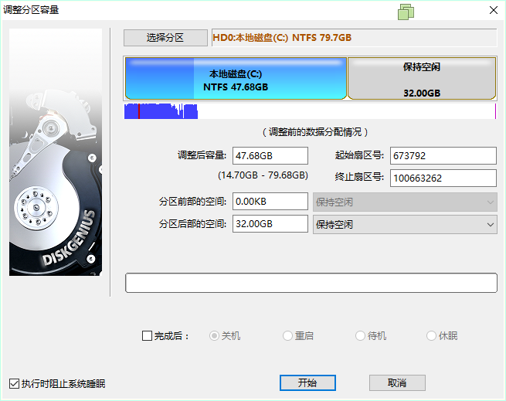Select the 待机 radio option

coord(360,336)
